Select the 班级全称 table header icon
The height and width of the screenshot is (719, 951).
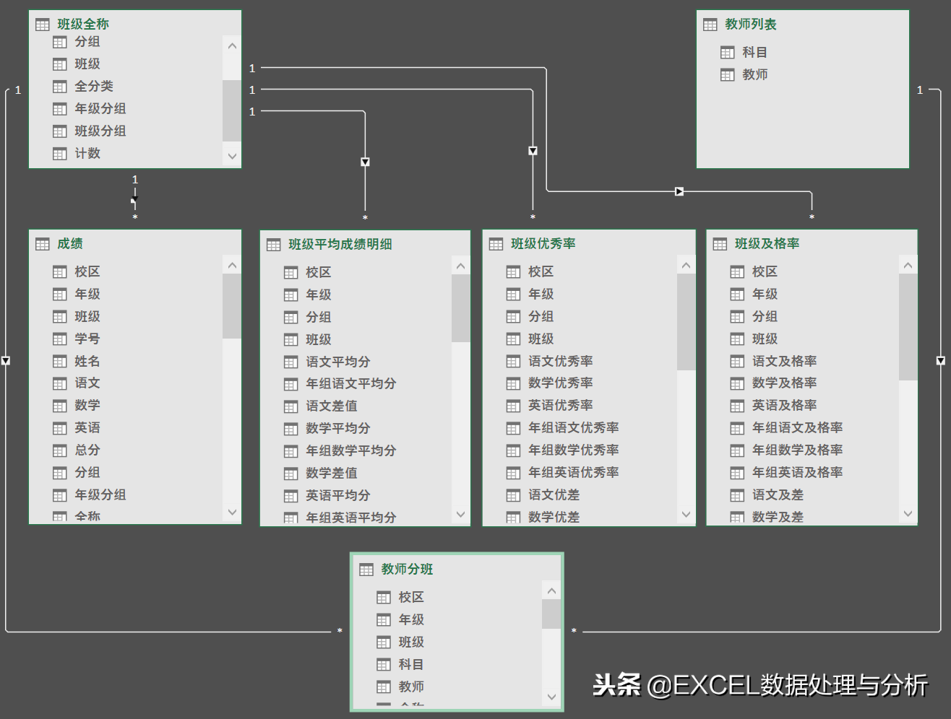pyautogui.click(x=43, y=25)
